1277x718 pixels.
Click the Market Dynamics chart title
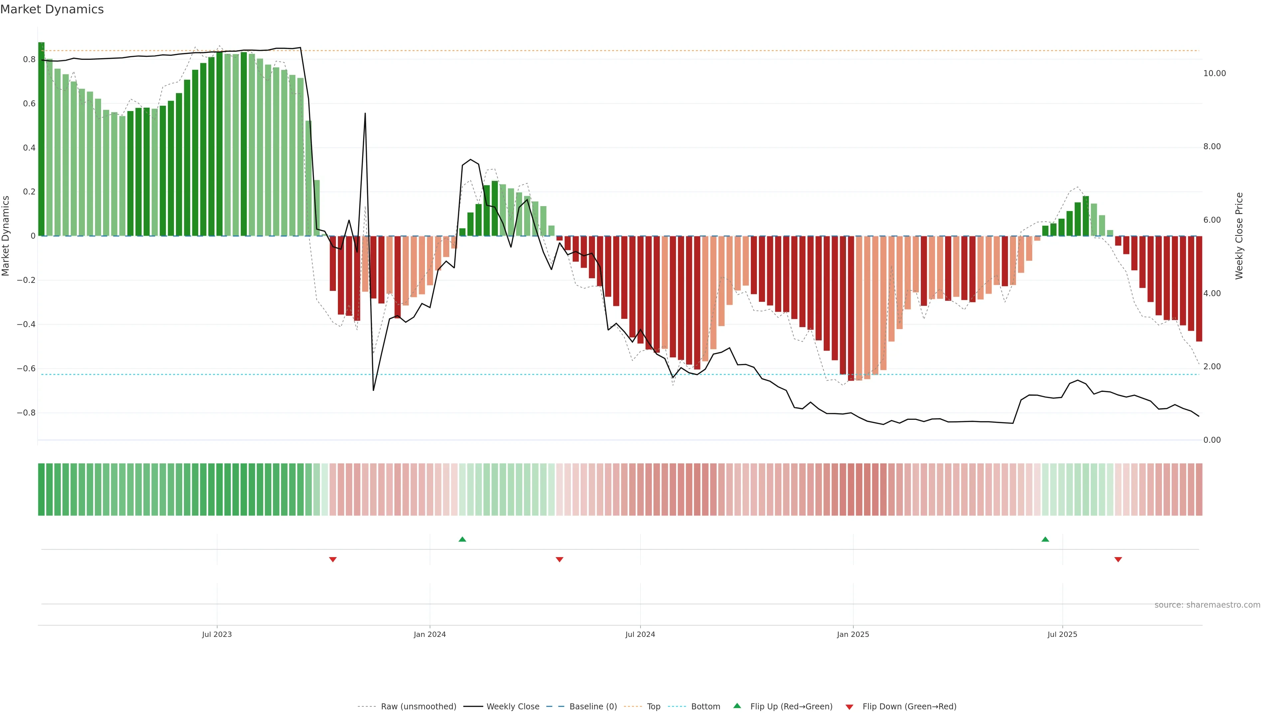click(52, 9)
